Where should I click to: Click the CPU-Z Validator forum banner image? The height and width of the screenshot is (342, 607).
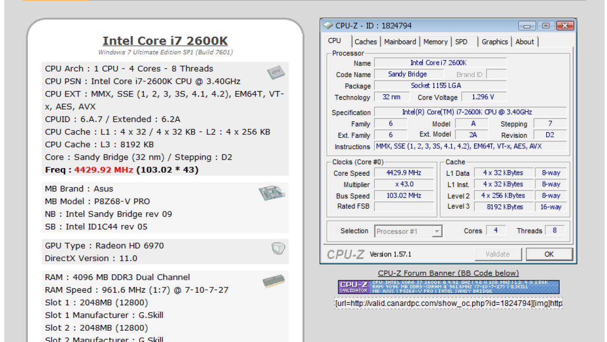click(x=449, y=287)
